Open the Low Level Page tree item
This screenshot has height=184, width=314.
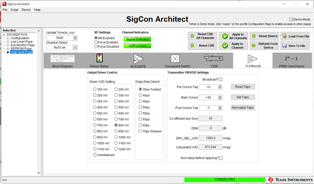(22, 41)
